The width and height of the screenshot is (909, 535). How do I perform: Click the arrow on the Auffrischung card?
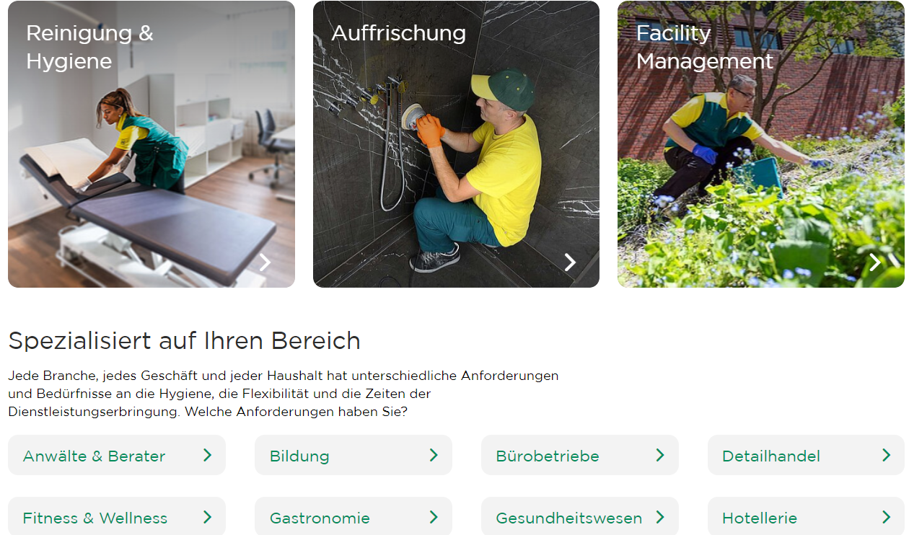pos(570,262)
